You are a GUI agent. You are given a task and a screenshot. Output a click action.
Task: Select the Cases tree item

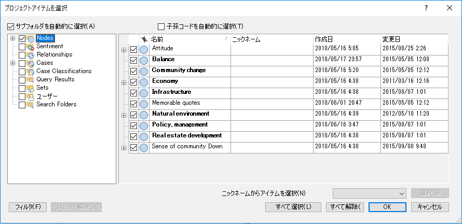(x=44, y=63)
